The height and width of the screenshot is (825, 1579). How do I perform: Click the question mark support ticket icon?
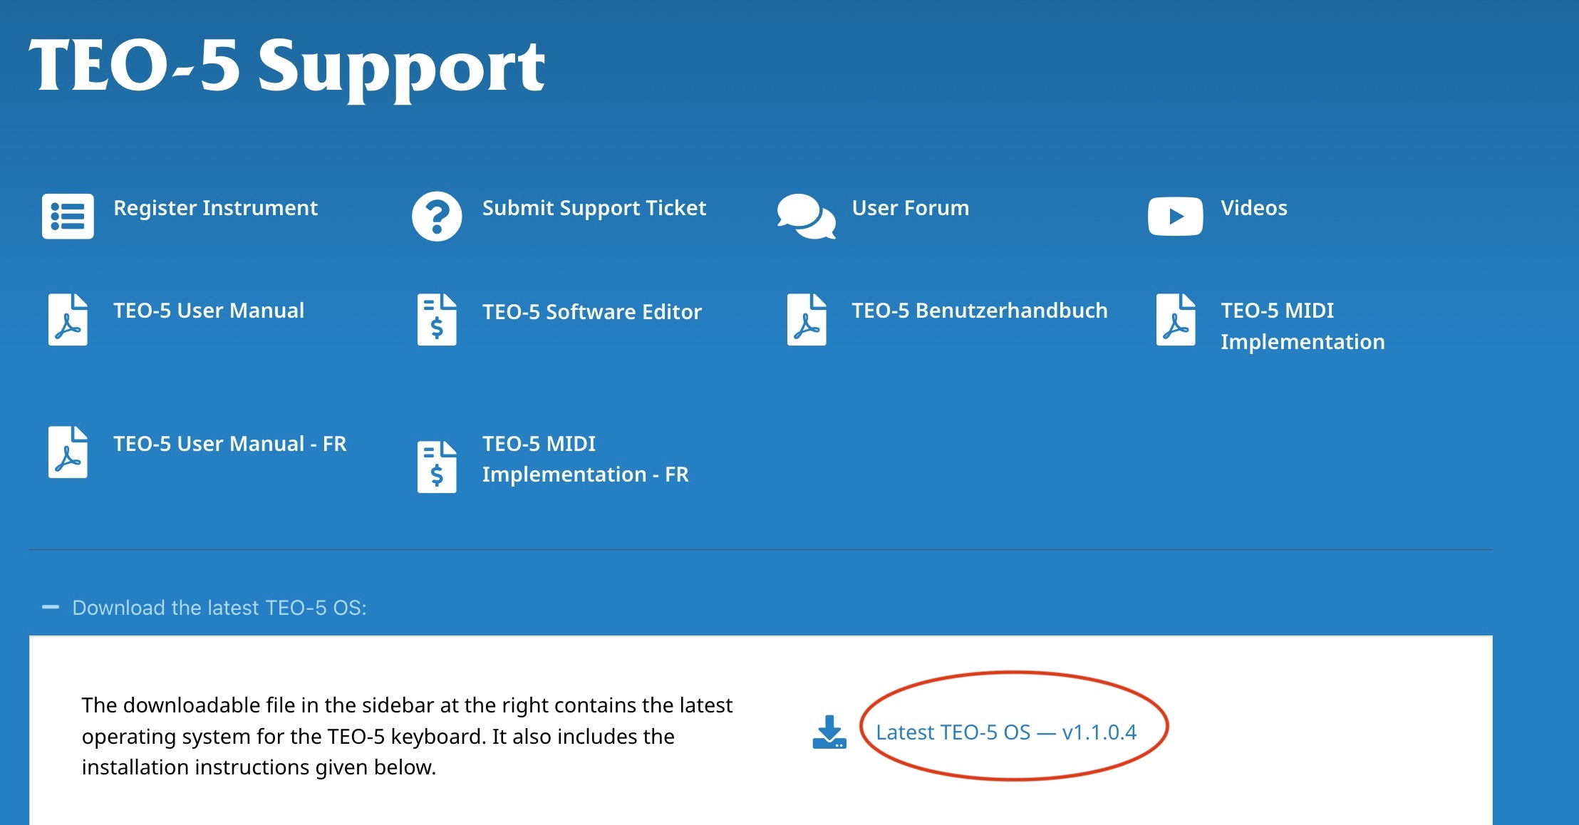[x=437, y=216]
